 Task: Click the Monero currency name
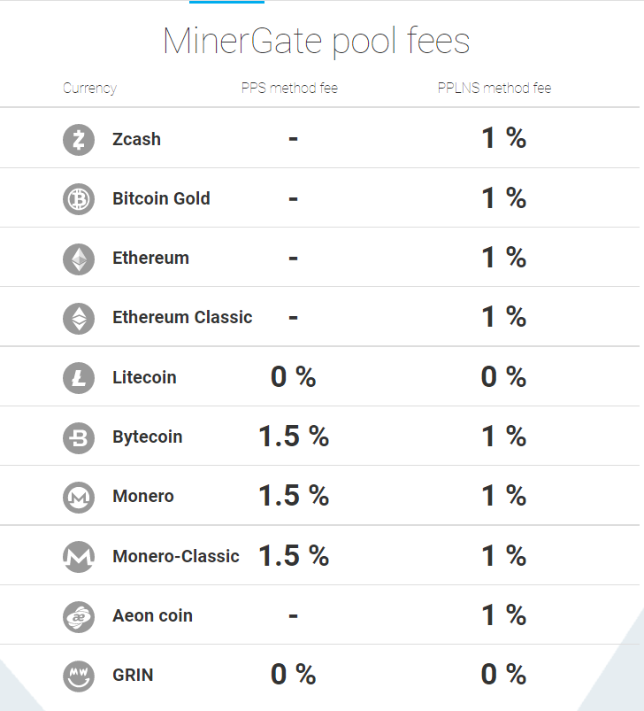(143, 496)
